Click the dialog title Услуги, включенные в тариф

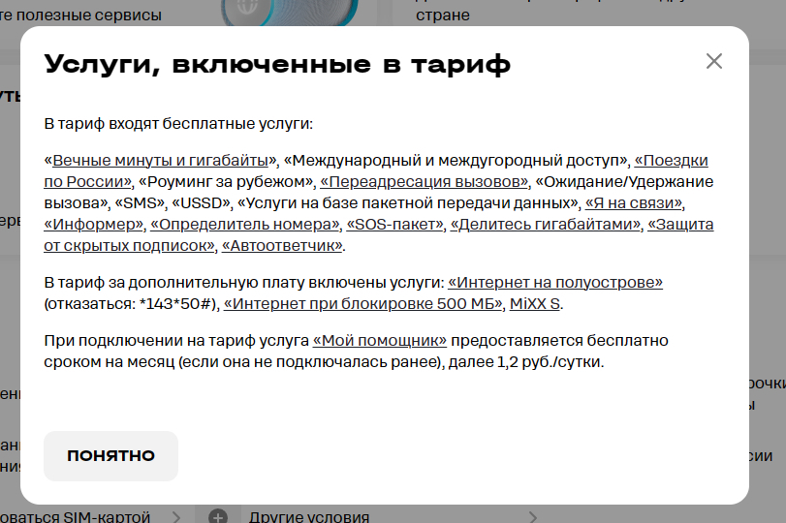(x=277, y=64)
